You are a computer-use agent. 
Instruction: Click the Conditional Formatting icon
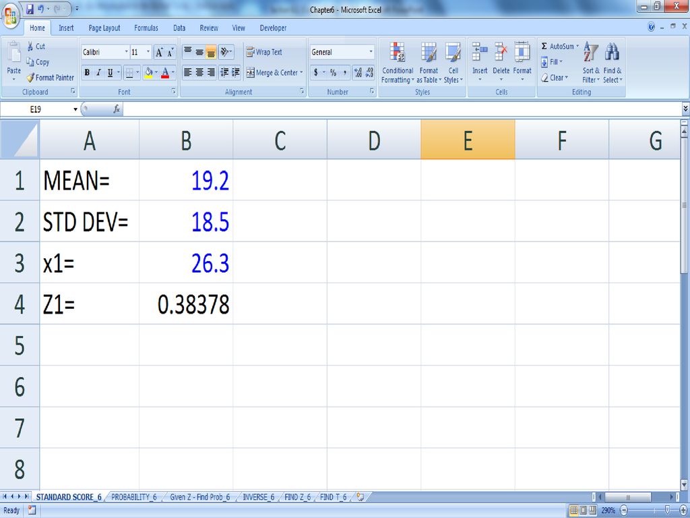click(x=397, y=53)
